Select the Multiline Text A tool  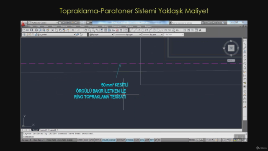pyautogui.click(x=200, y=30)
